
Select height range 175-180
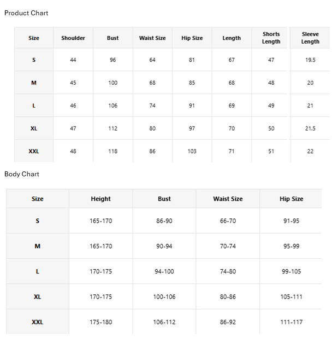101,322
